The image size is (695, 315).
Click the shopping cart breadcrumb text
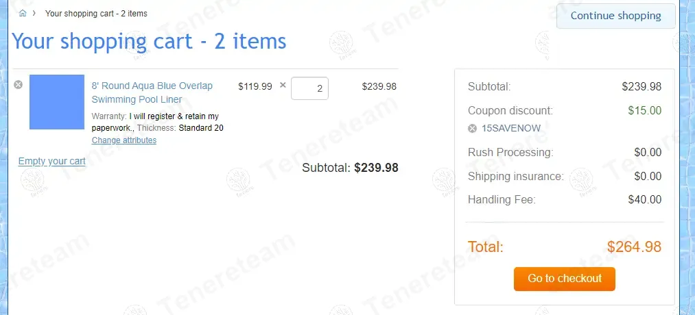tap(96, 14)
